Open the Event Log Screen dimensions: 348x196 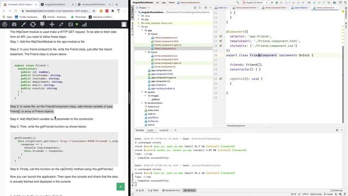(336, 191)
